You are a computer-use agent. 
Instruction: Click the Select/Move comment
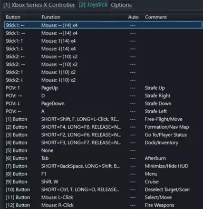tap(158, 197)
